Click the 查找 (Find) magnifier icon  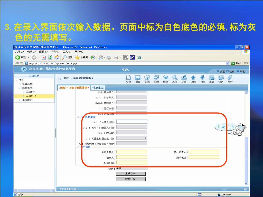pos(175,79)
